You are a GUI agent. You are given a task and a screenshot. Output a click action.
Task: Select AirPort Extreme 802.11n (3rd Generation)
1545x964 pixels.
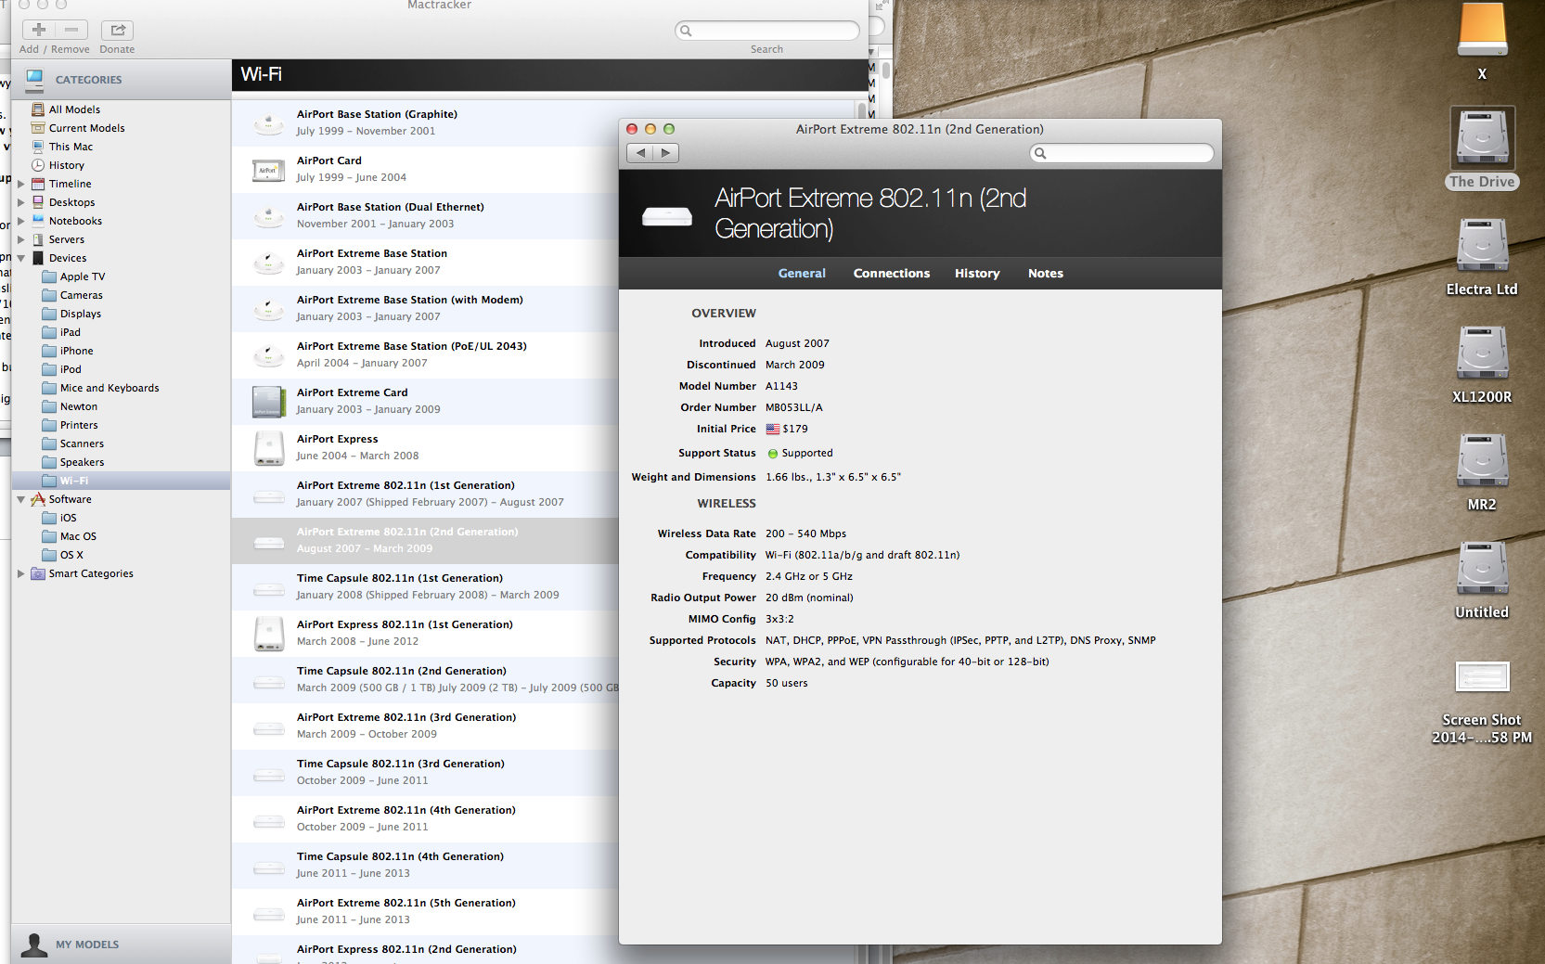(x=425, y=726)
